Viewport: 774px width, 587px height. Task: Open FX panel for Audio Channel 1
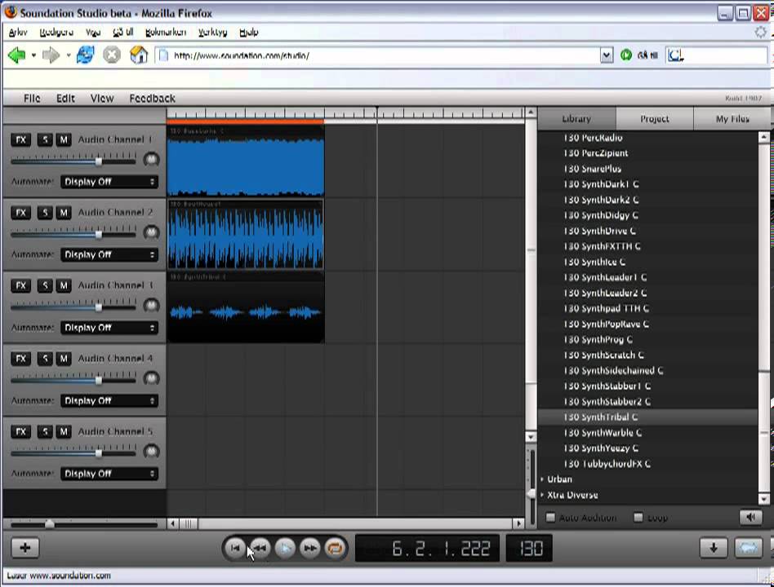coord(20,140)
